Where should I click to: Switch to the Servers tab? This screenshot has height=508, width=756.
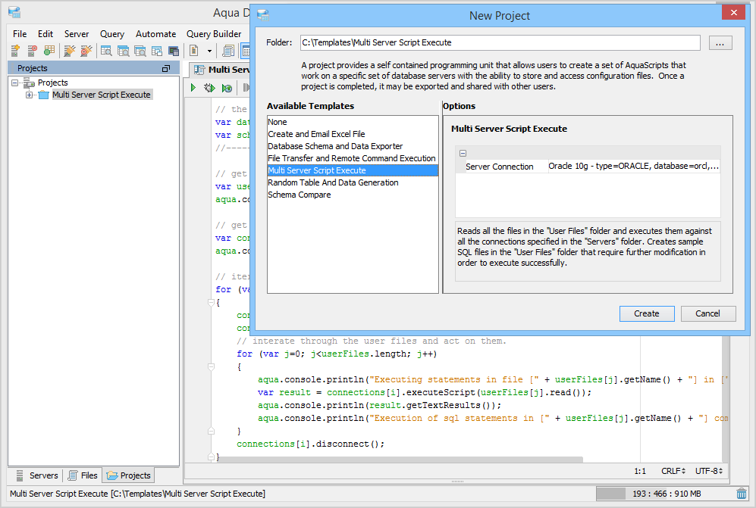pos(37,475)
